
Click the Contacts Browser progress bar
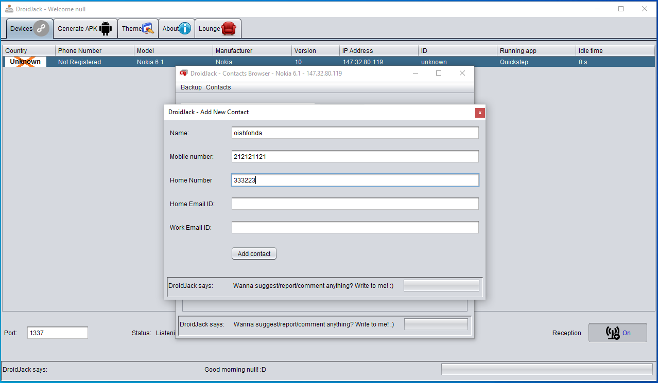436,324
